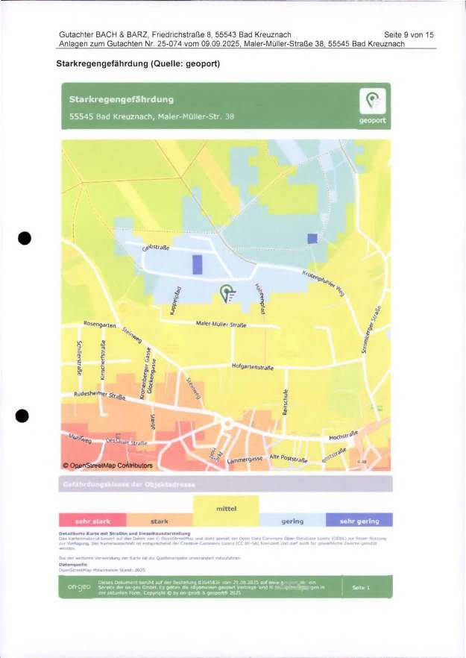Image resolution: width=466 pixels, height=658 pixels.
Task: Select the 'gering' light blue legend swatch
Action: point(292,520)
